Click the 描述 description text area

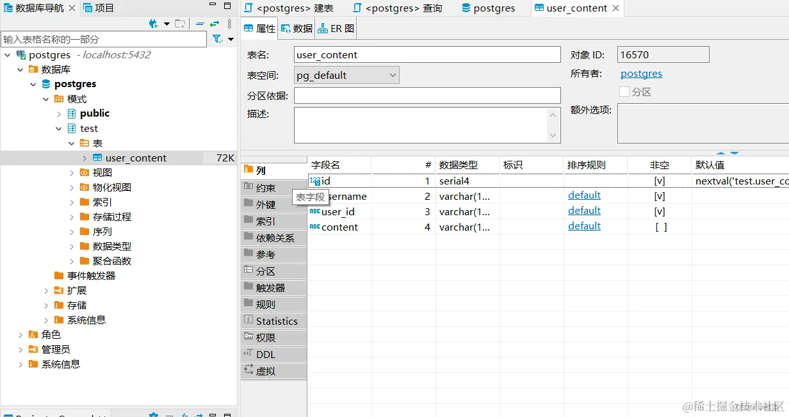(427, 125)
